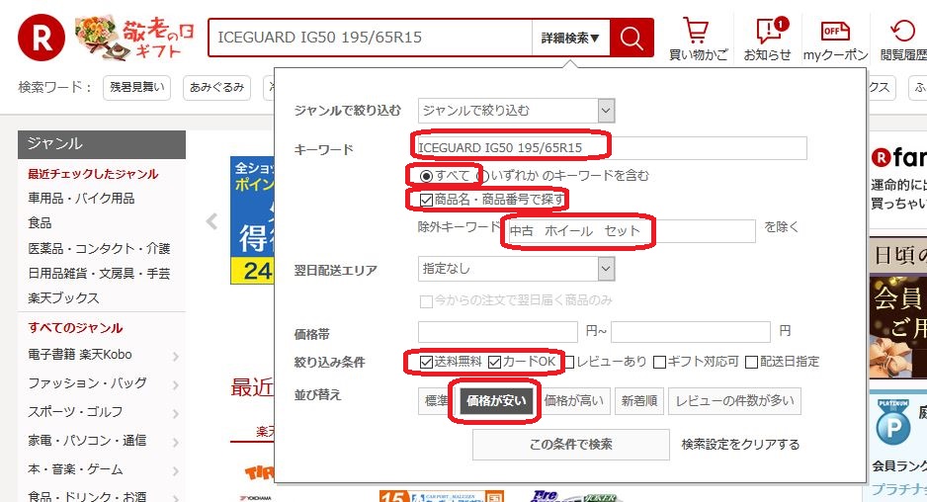Click the main search text box
This screenshot has width=927, height=502.
pyautogui.click(x=370, y=38)
